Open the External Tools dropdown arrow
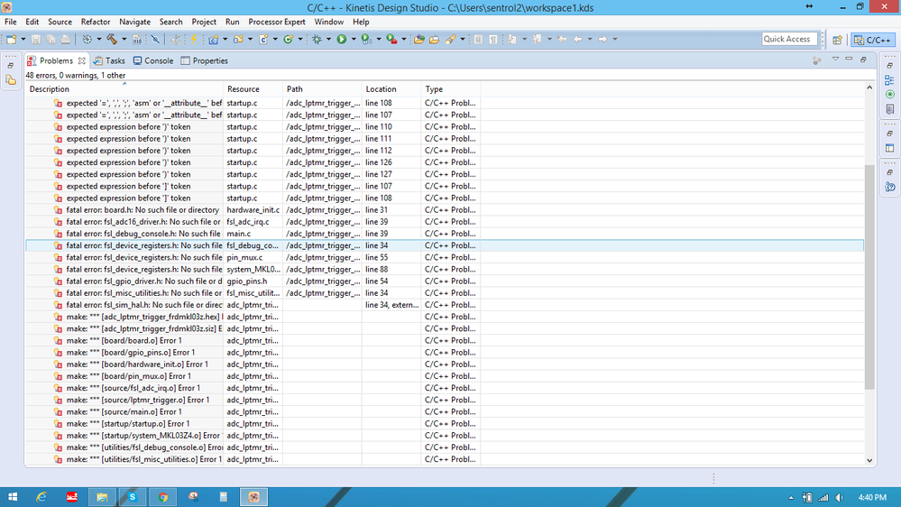Viewport: 901px width, 507px height. [403, 39]
